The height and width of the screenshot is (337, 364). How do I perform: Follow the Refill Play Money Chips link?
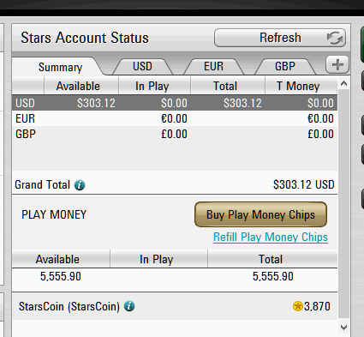(271, 238)
